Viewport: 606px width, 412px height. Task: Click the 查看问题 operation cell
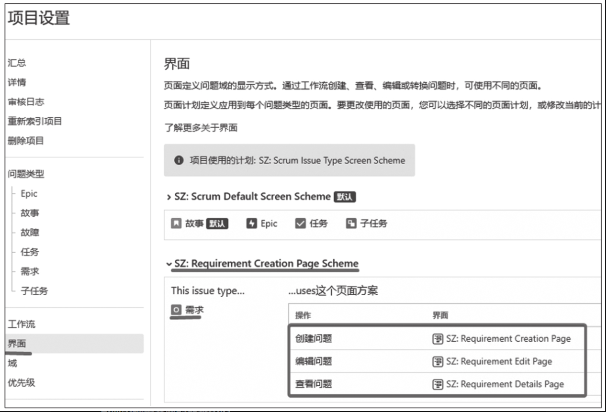tap(313, 384)
